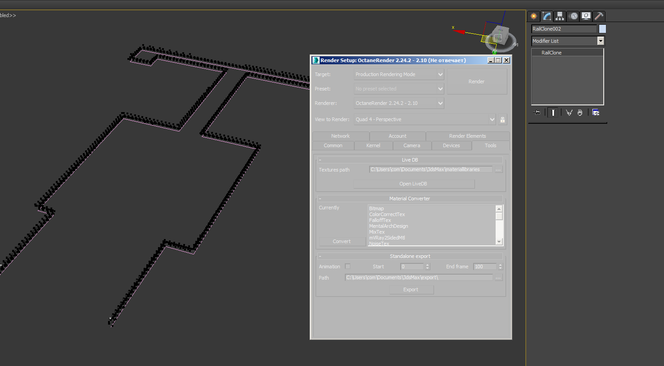Viewport: 664px width, 366px height.
Task: Select MentalArchDesign in converter list
Action: [x=388, y=226]
